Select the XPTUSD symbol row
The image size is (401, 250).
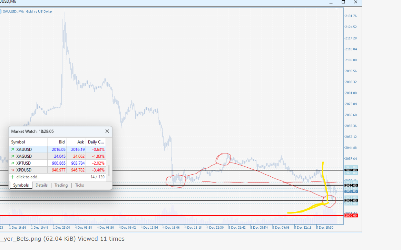tap(58, 163)
